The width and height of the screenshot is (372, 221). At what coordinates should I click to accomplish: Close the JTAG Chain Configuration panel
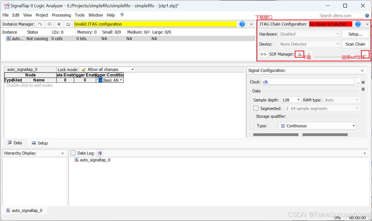tap(367, 24)
